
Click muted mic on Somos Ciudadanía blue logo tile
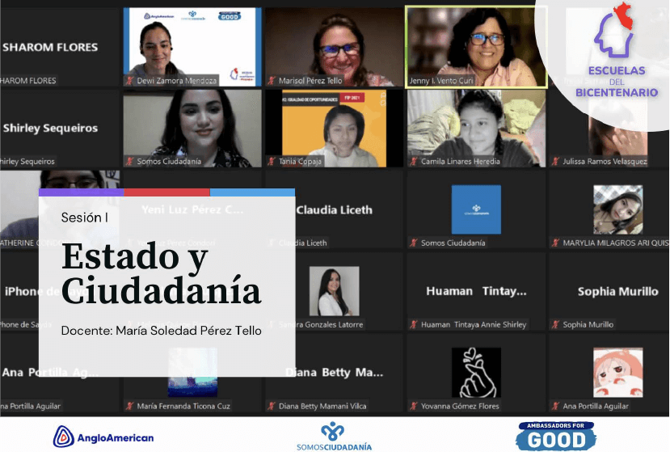click(x=414, y=243)
